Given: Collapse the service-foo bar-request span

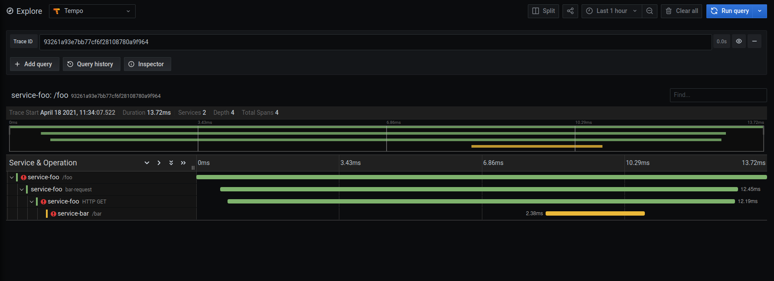Looking at the screenshot, I should tap(22, 190).
